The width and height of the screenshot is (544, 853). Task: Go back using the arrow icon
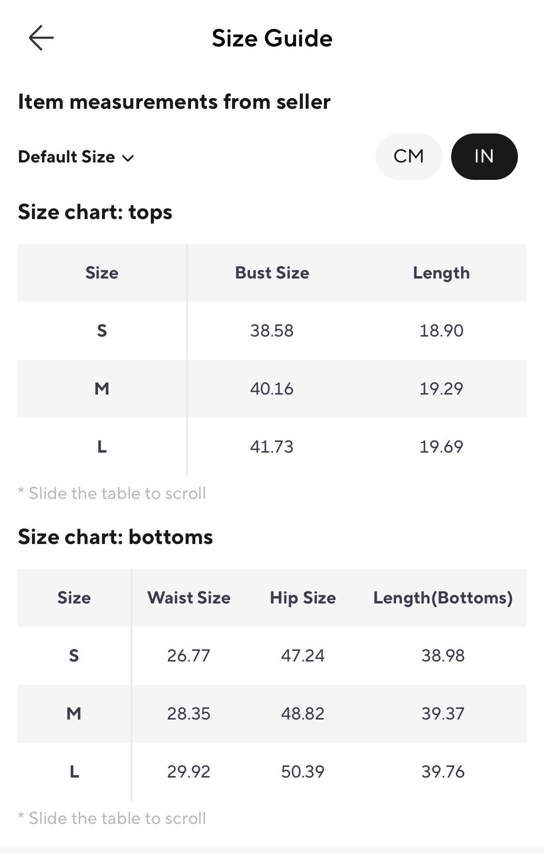point(41,38)
